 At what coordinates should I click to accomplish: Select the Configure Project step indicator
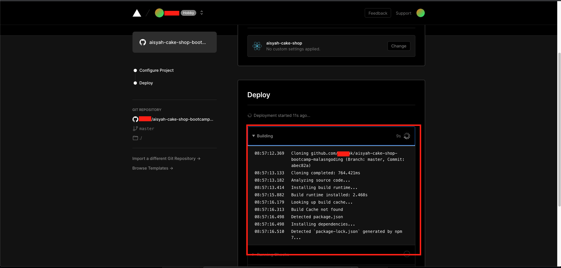click(135, 70)
